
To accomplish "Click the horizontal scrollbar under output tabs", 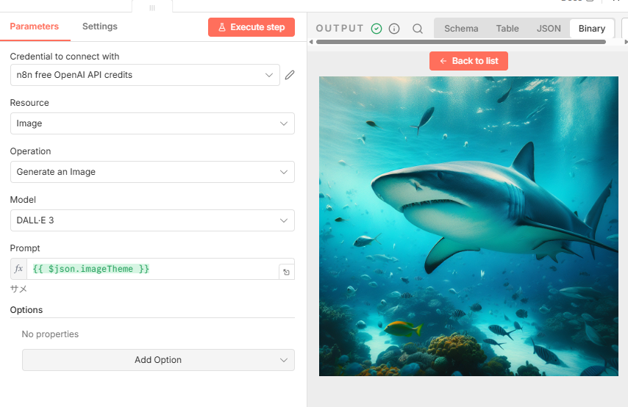I will click(x=460, y=42).
